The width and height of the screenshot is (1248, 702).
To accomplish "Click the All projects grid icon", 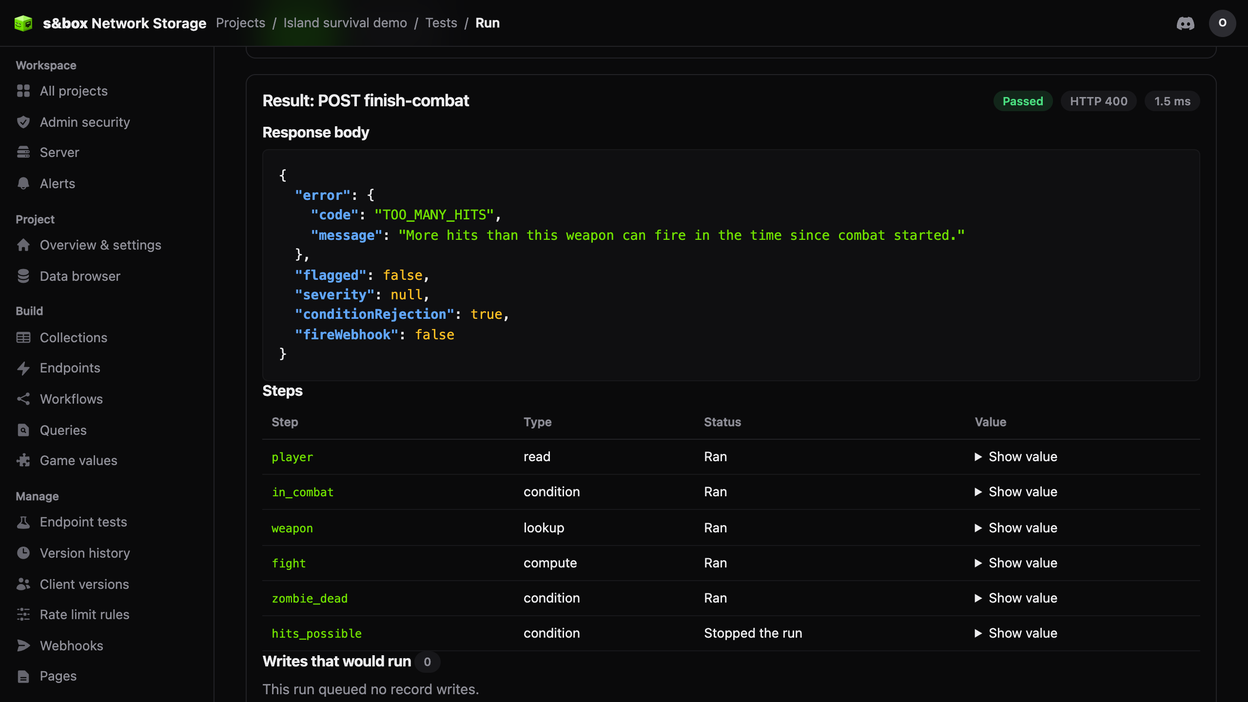I will click(23, 91).
